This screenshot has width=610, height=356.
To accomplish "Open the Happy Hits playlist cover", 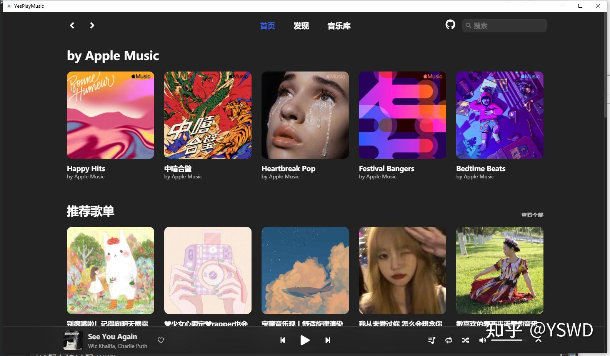I will [x=110, y=115].
